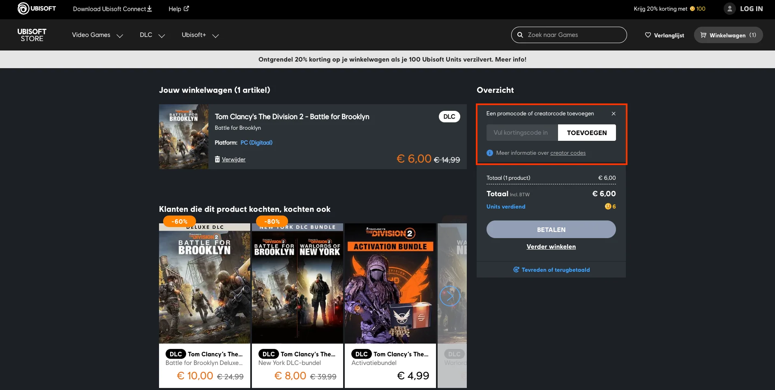The height and width of the screenshot is (390, 775).
Task: Click the next arrow in the recommendations carousel
Action: [x=450, y=296]
